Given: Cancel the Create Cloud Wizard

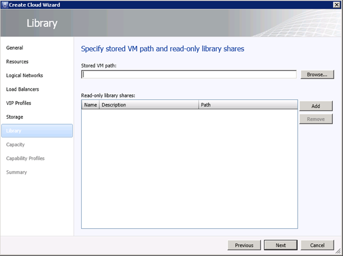Looking at the screenshot, I should 317,245.
